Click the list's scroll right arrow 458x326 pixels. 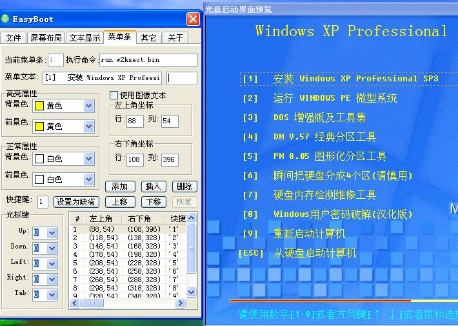click(x=180, y=303)
